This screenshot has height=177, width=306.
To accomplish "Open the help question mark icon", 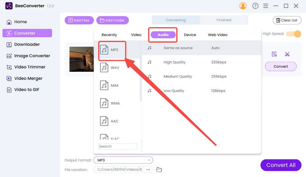I will 255,6.
